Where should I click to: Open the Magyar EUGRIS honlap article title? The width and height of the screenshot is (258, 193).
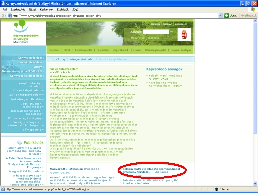pos(67,169)
